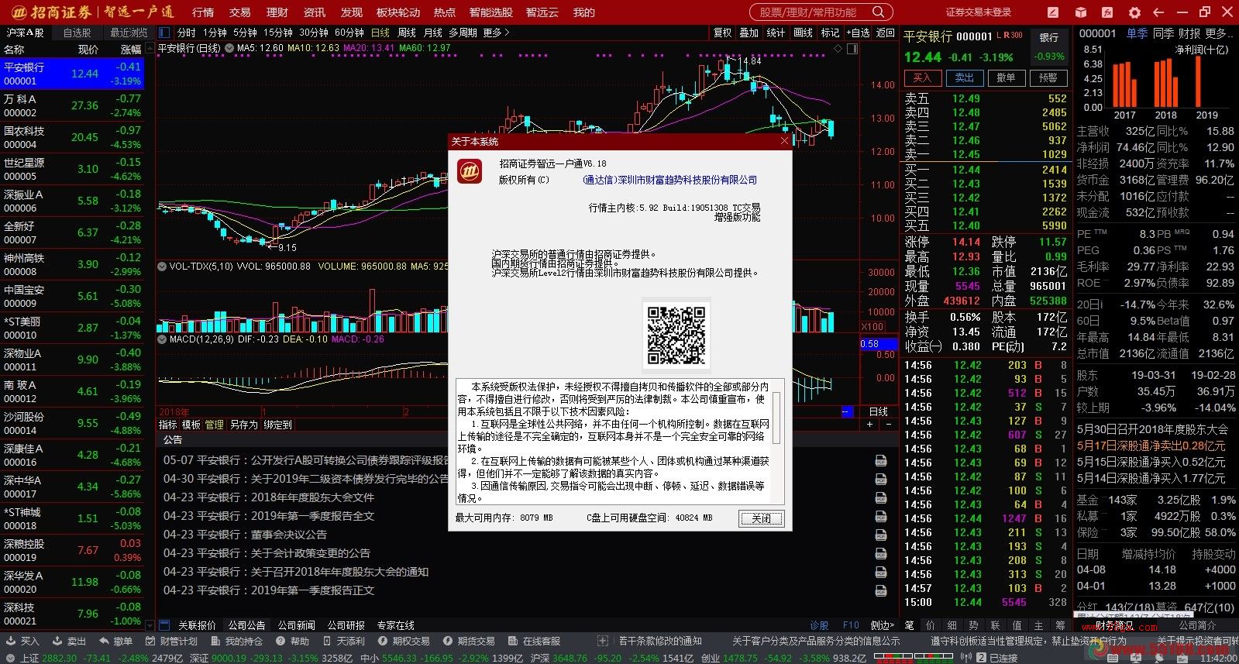Click the 预警 button in quote panel
Screen dimensions: 1239x664
click(1048, 77)
